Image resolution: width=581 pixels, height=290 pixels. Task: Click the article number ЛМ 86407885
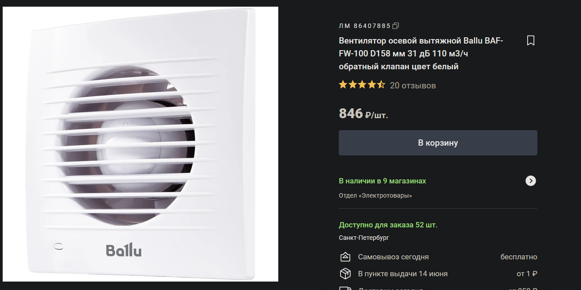tap(365, 26)
